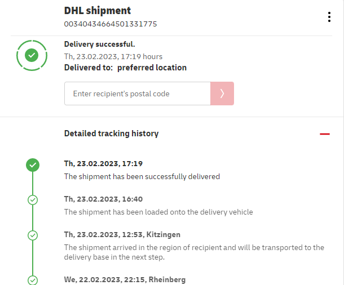Select the "Delivery successful." status text
Screen dimensions: 344x285
100,44
